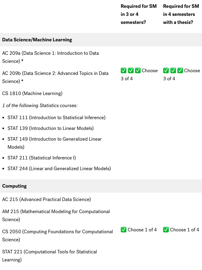This screenshot has width=202, height=270.
Task: Click third green checkmark in thesis column Data Science row
Action: pyautogui.click(x=180, y=70)
